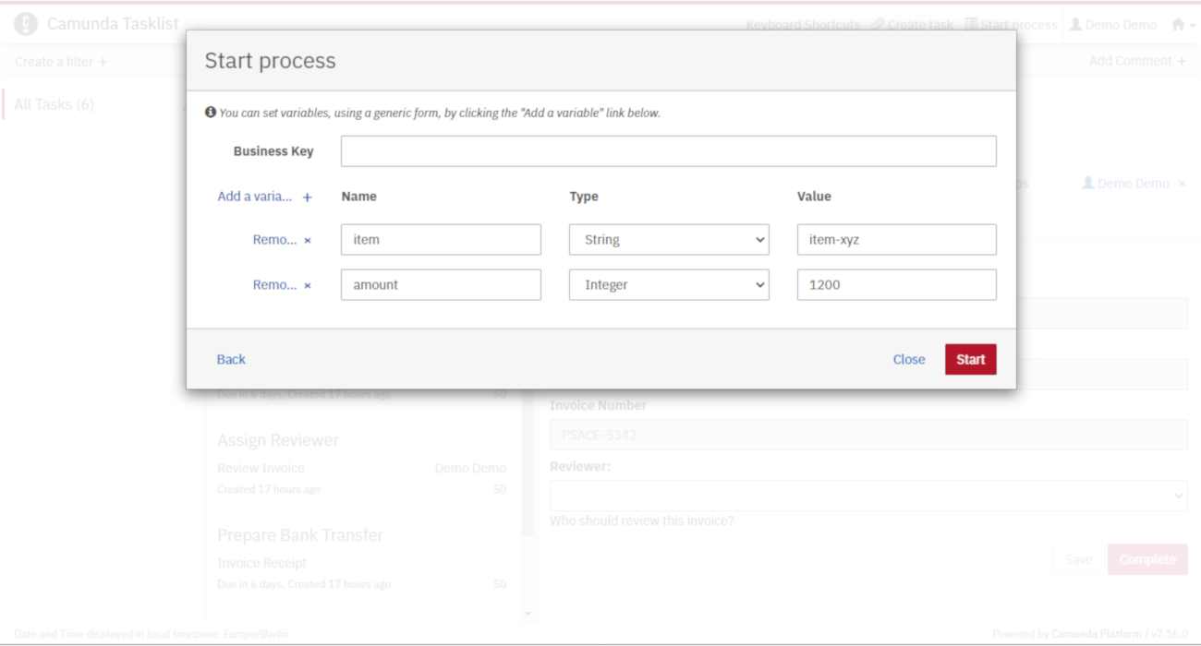
Task: Click the plus icon beside Add a variable
Action: pos(308,197)
